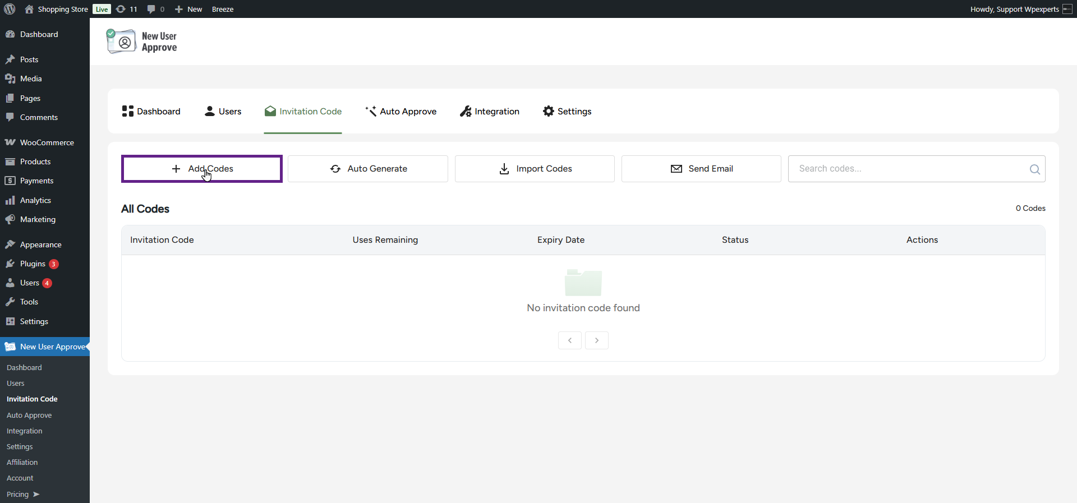
Task: Click the New User Approve logo
Action: (x=142, y=41)
